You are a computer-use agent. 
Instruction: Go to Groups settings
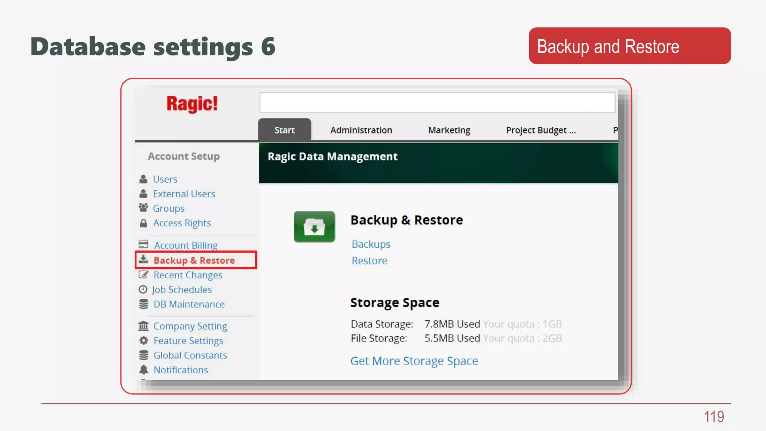[169, 208]
